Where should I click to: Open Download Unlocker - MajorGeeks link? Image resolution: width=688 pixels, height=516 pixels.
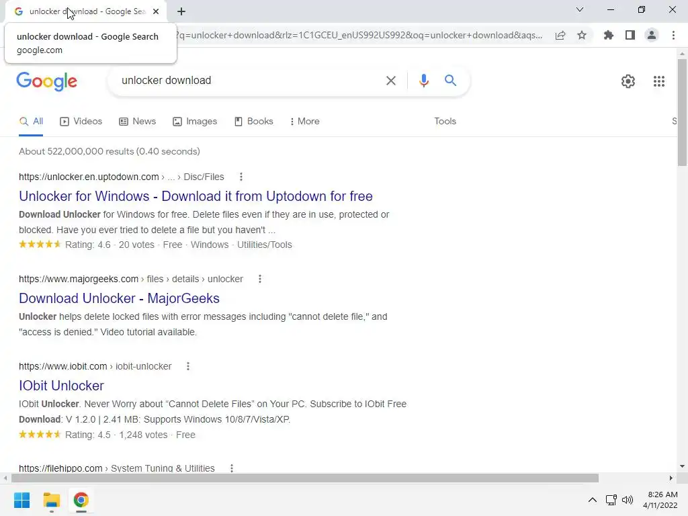[119, 298]
